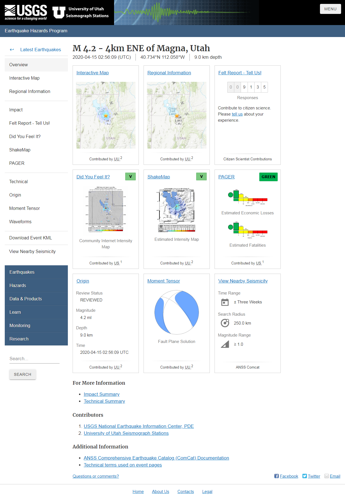Click the Email envelope icon
The height and width of the screenshot is (503, 345).
pyautogui.click(x=327, y=476)
